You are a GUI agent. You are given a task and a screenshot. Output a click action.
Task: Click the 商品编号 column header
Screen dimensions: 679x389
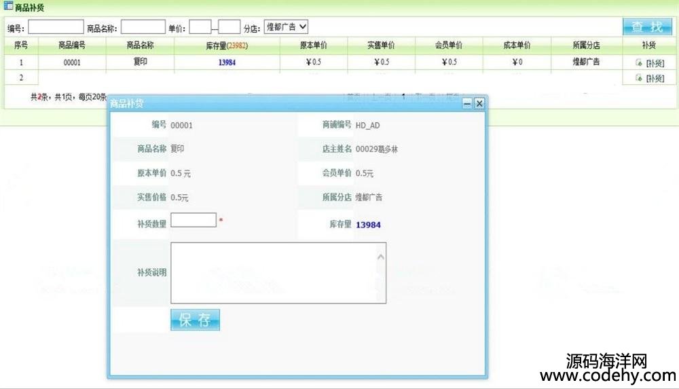(x=72, y=45)
